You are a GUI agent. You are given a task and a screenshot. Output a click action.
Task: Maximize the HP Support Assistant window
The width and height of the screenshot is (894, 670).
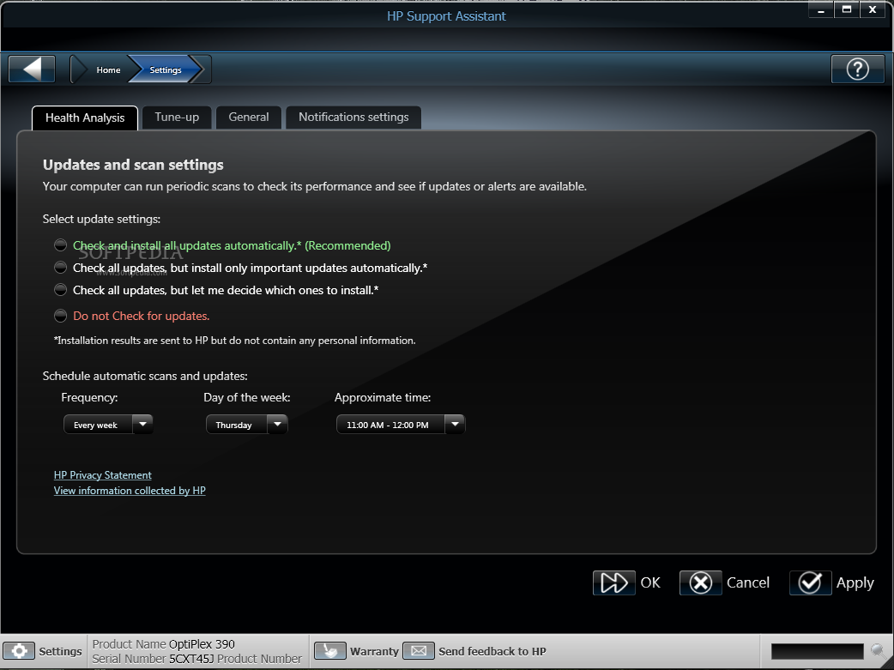pos(847,9)
